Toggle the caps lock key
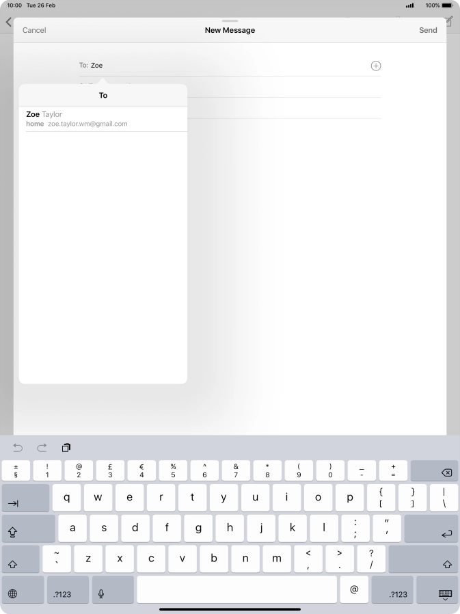 point(28,530)
